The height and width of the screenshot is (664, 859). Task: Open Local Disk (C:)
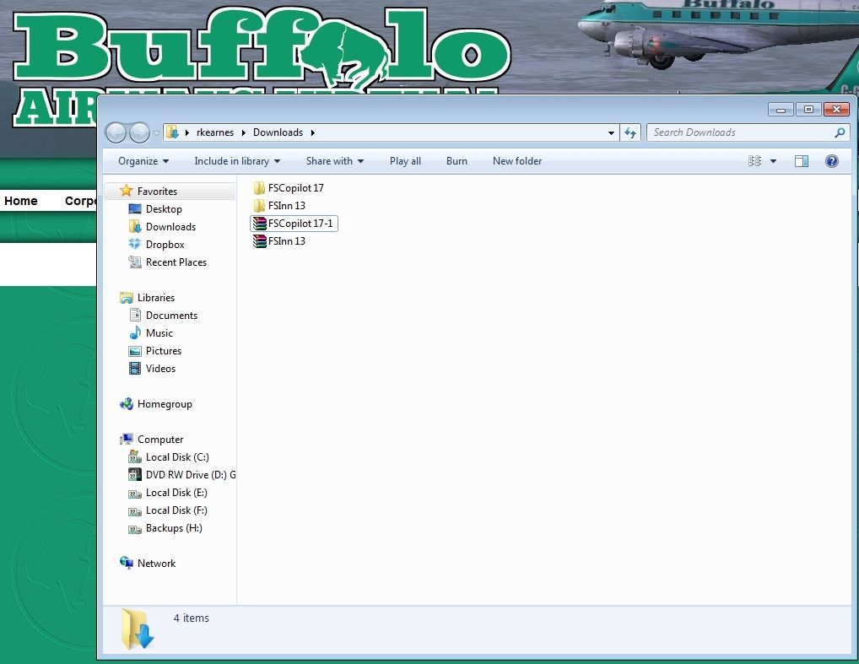pyautogui.click(x=177, y=457)
